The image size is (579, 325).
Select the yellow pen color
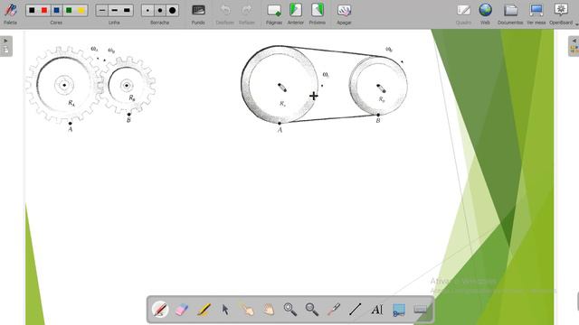(81, 10)
